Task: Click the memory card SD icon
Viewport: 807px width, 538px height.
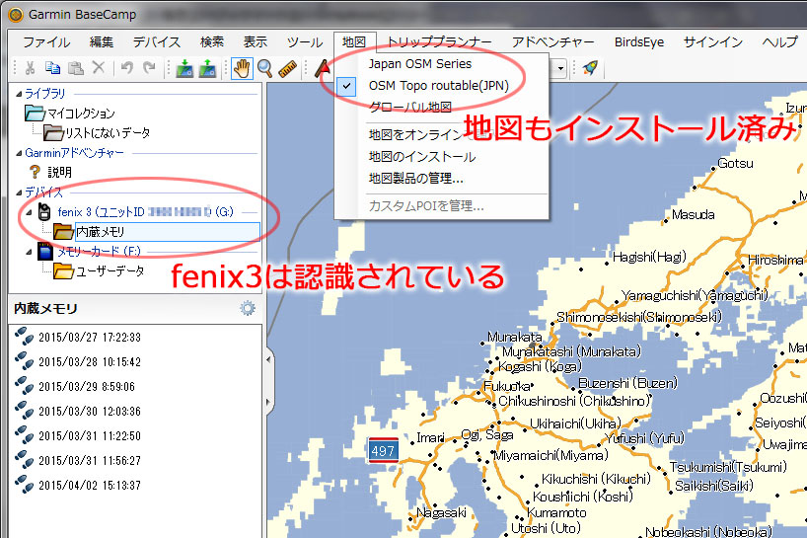Action: click(x=45, y=252)
